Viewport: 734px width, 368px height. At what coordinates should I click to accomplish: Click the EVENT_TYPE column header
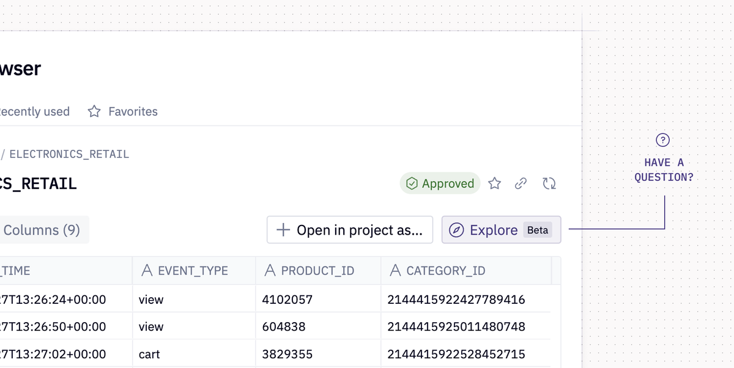pos(194,270)
